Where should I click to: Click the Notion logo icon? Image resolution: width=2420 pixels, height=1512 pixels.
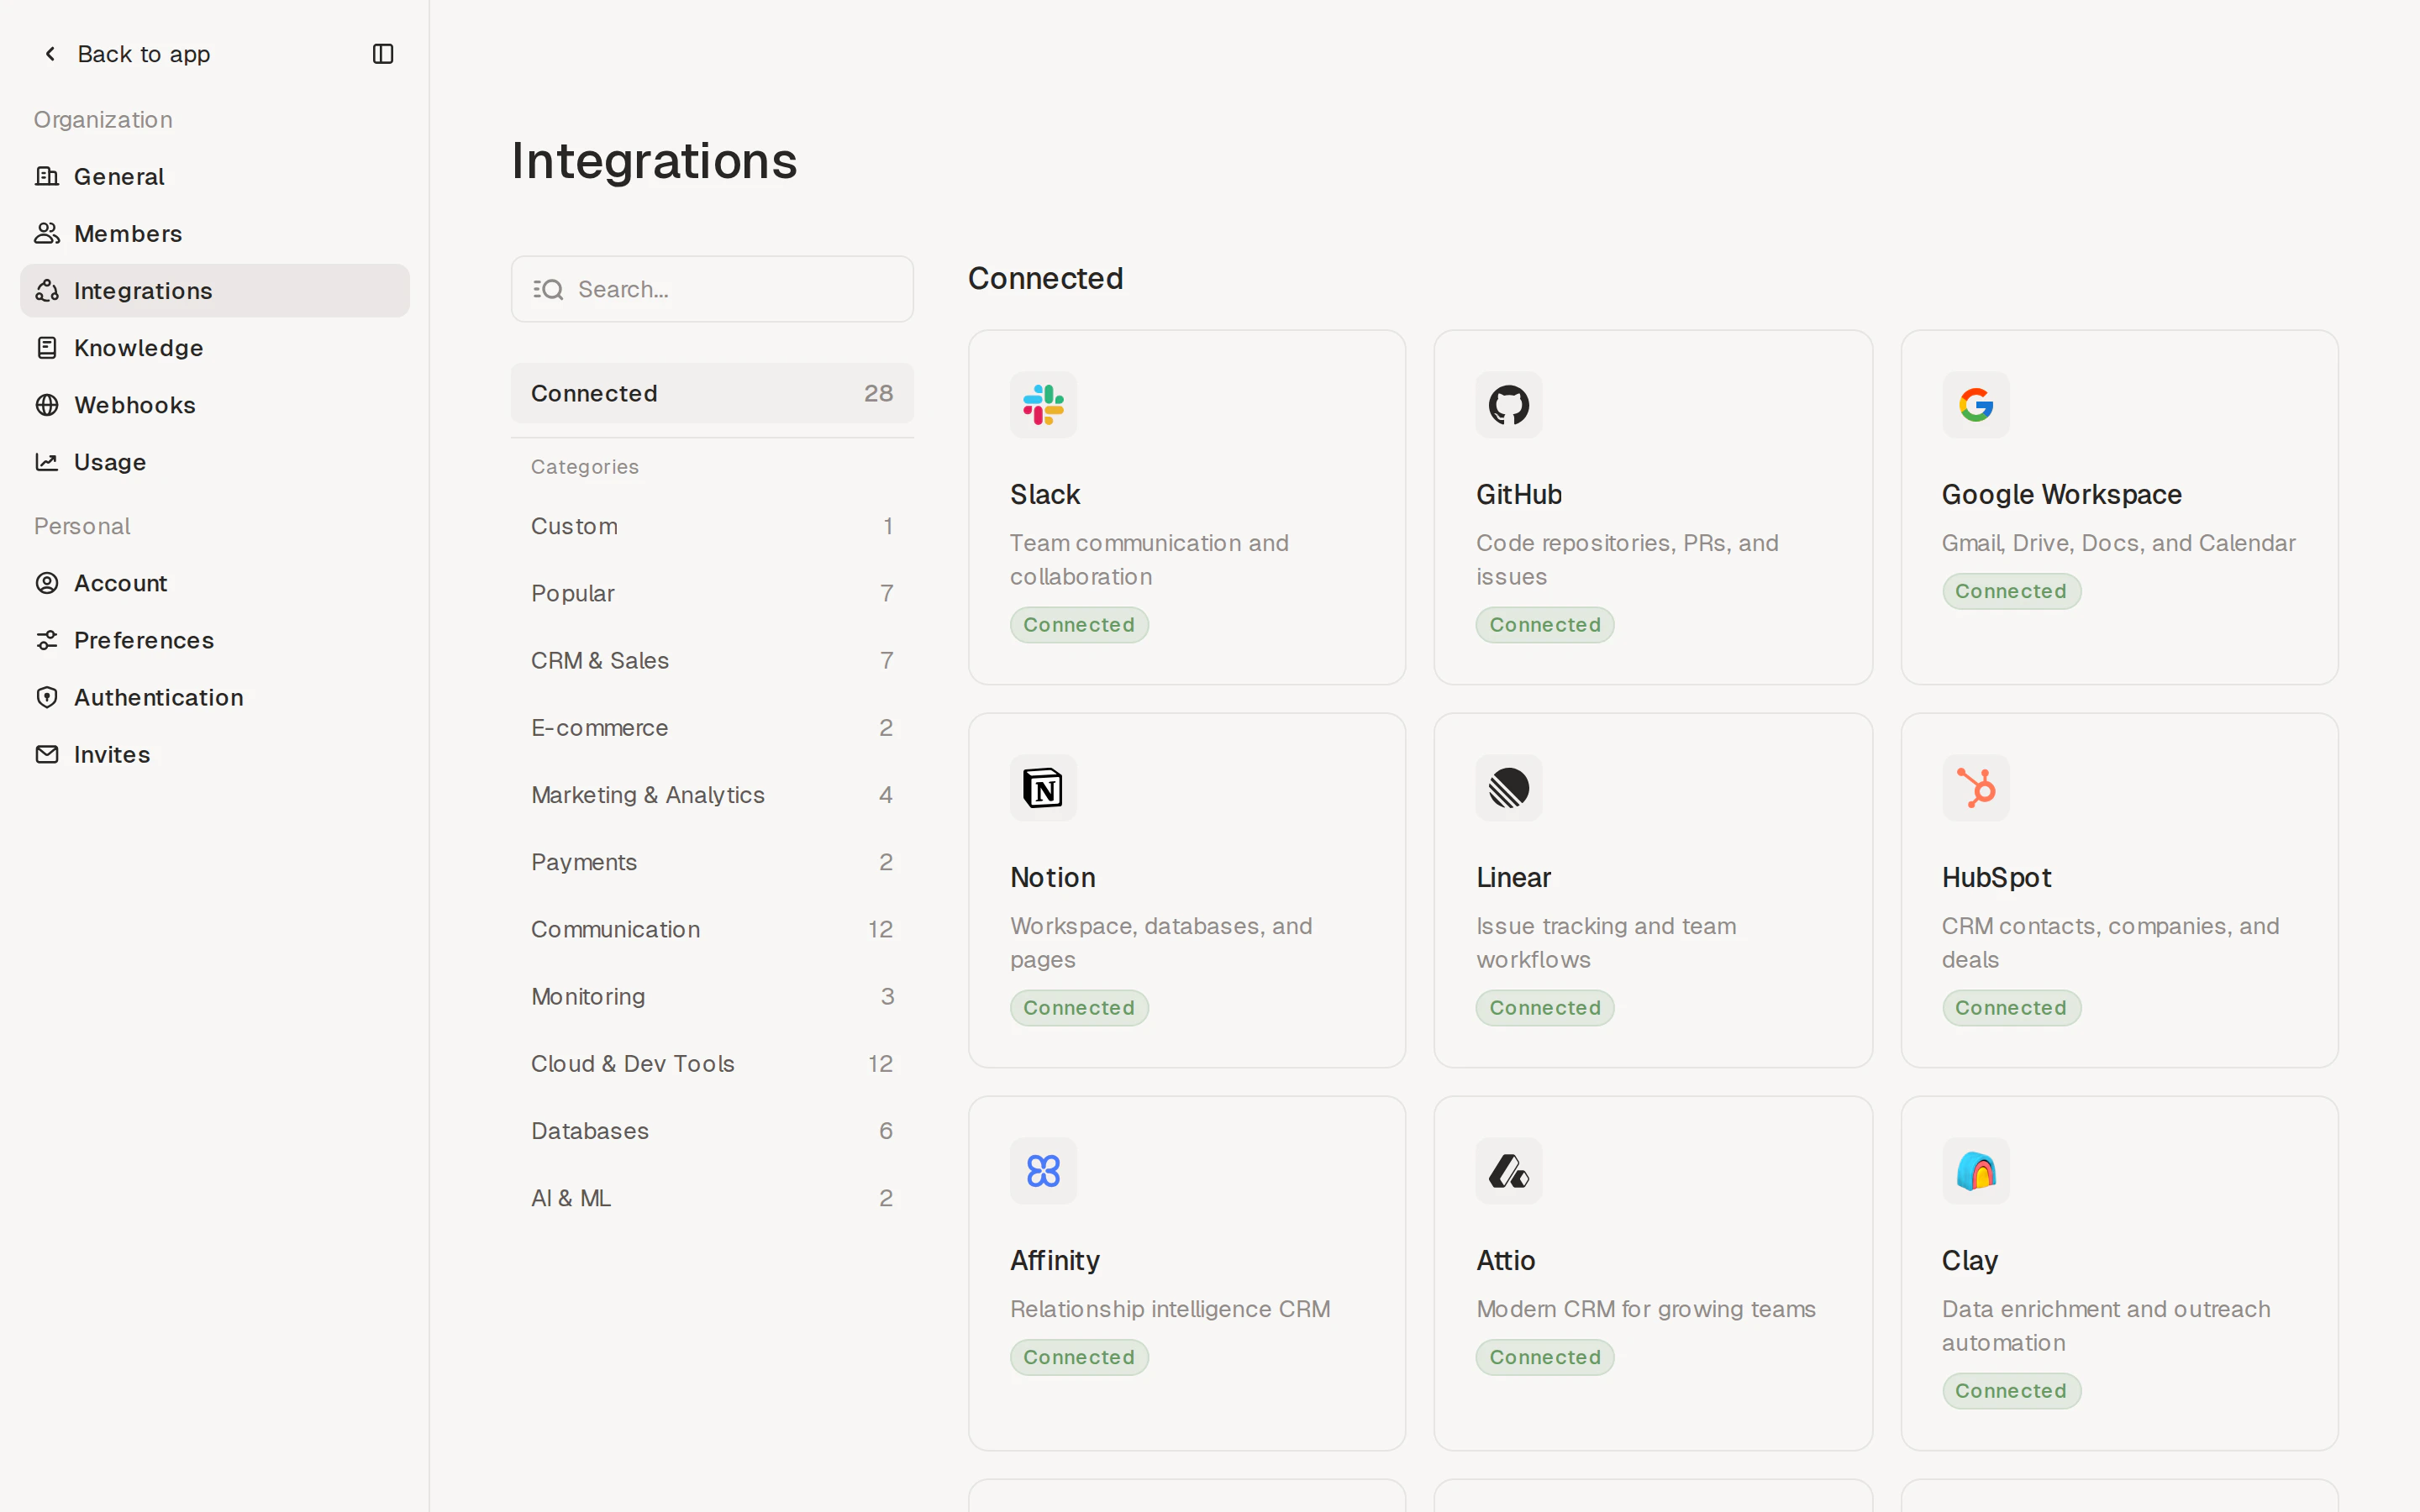pos(1043,788)
